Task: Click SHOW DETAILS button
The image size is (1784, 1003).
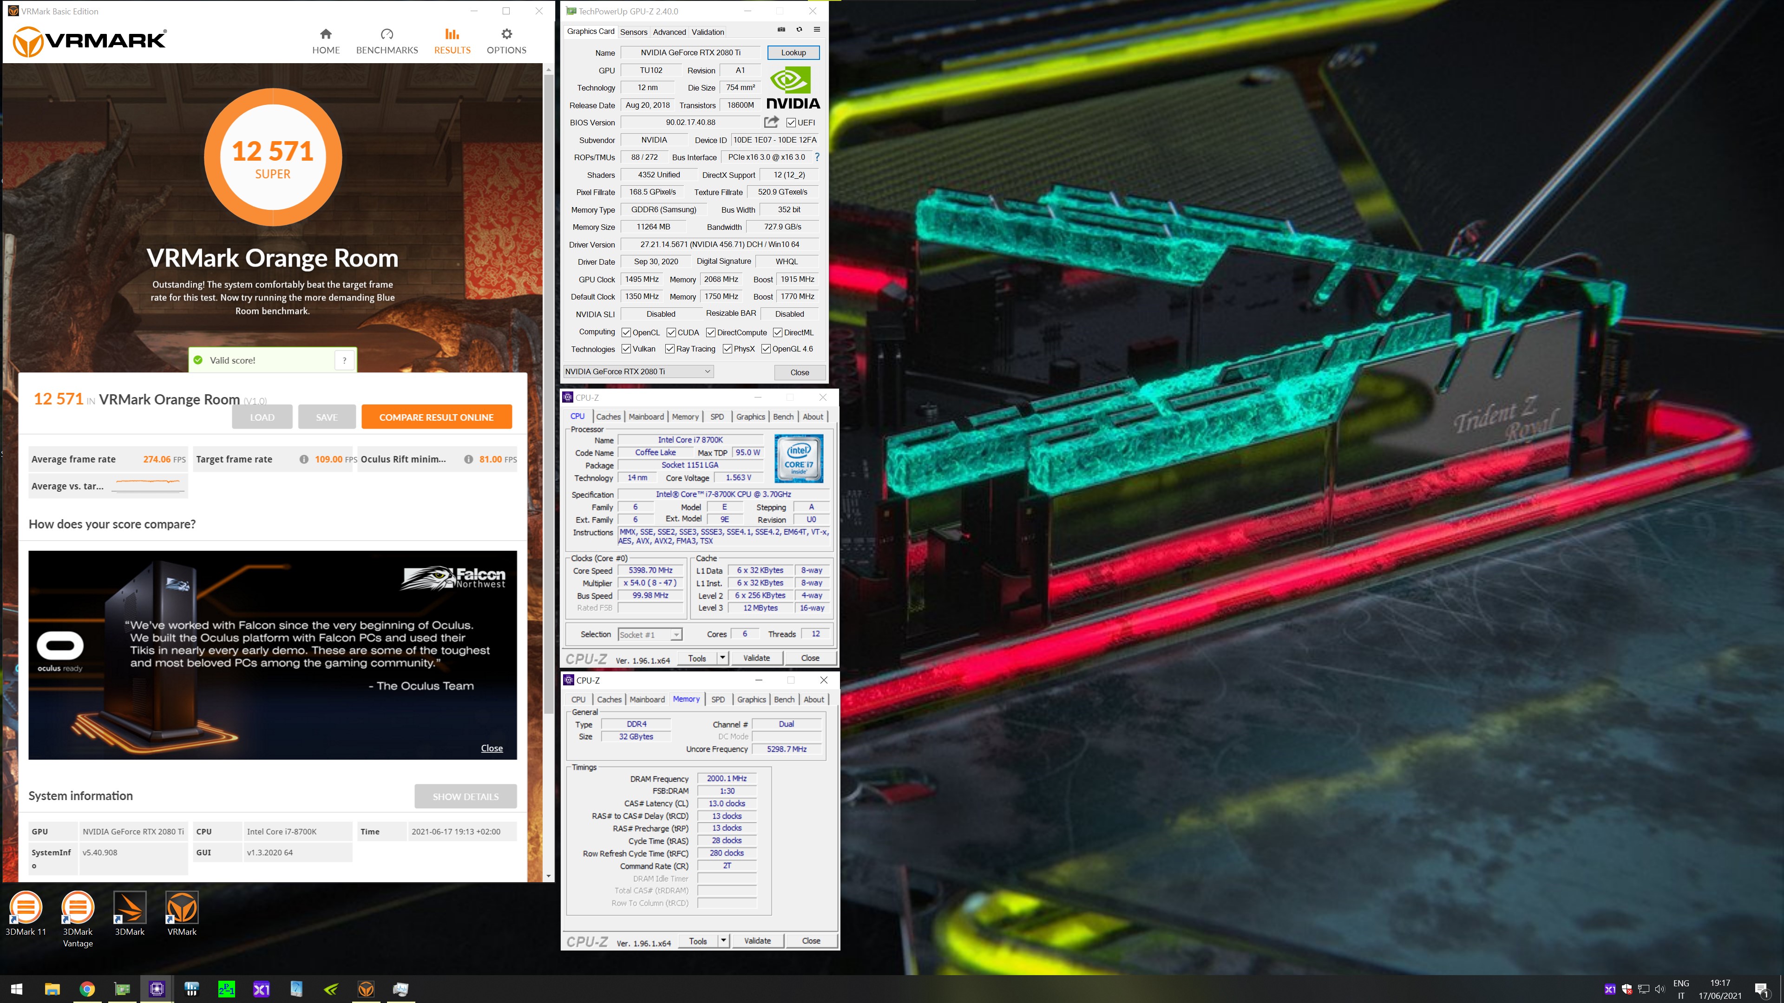Action: tap(466, 797)
